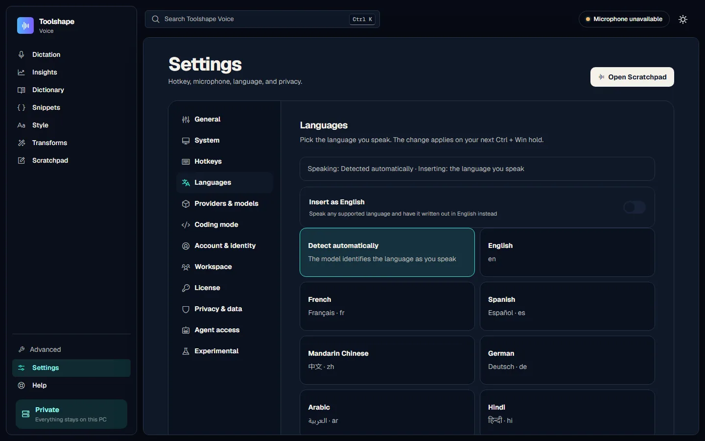Click the Account & identity user icon
Viewport: 705px width, 441px height.
[186, 245]
